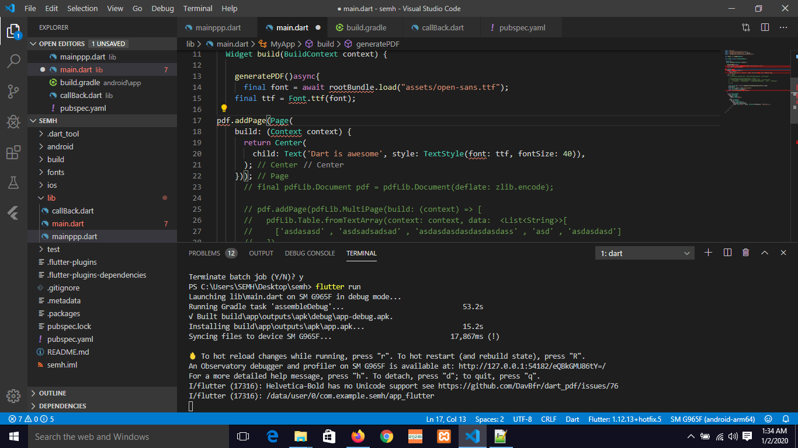Change encoding via UTF-8 status item
The height and width of the screenshot is (448, 798).
pyautogui.click(x=522, y=419)
